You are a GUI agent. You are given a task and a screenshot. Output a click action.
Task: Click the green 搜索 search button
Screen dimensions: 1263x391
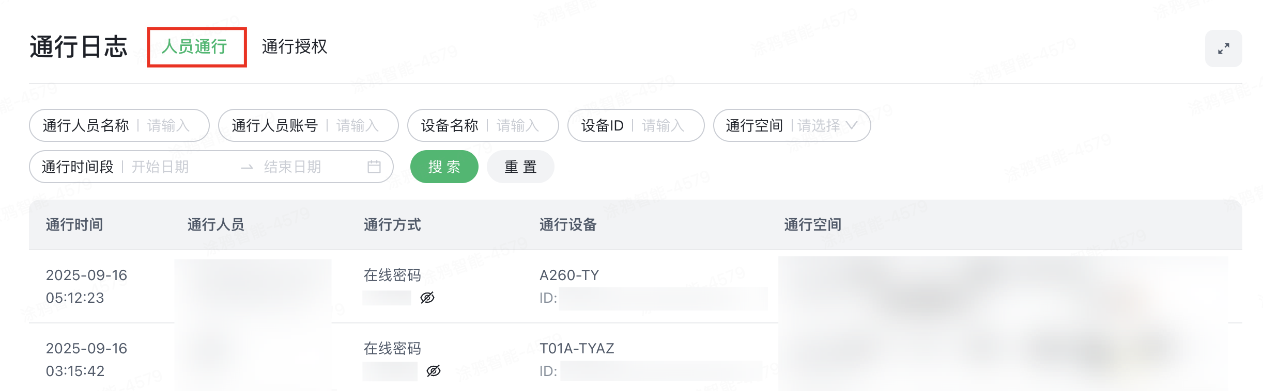[x=444, y=166]
